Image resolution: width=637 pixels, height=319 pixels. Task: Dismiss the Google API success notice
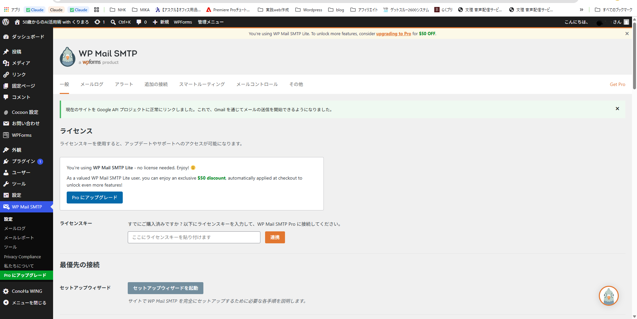(x=617, y=109)
